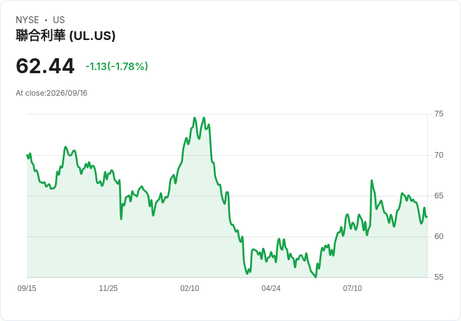Click the 55 price axis label
The height and width of the screenshot is (321, 461).
[x=438, y=277]
